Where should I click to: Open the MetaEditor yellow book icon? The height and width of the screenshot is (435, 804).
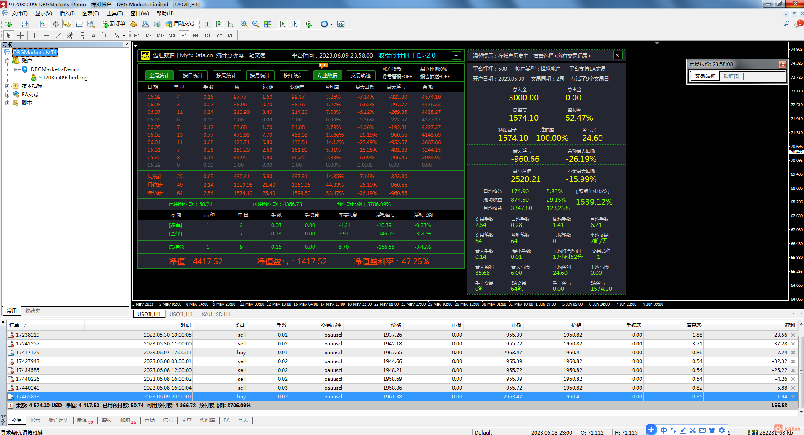134,24
